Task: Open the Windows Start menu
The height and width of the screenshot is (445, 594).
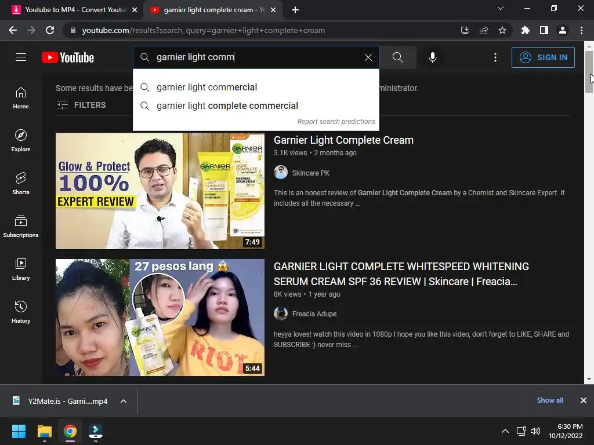Action: coord(19,431)
